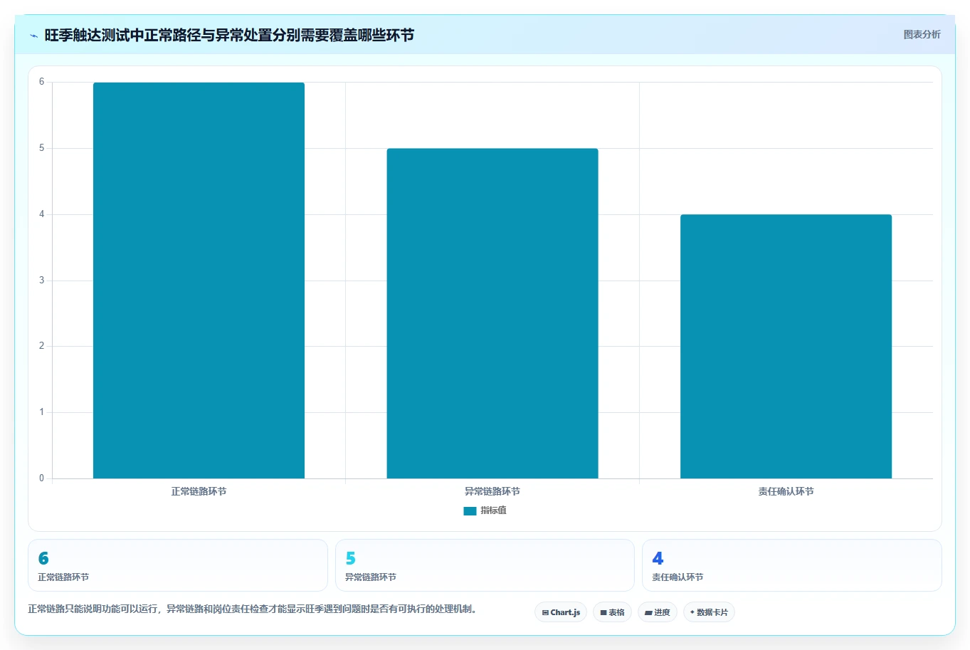Click the chart title about 旺季触达测试
Screen dimensions: 970x650
coord(229,35)
